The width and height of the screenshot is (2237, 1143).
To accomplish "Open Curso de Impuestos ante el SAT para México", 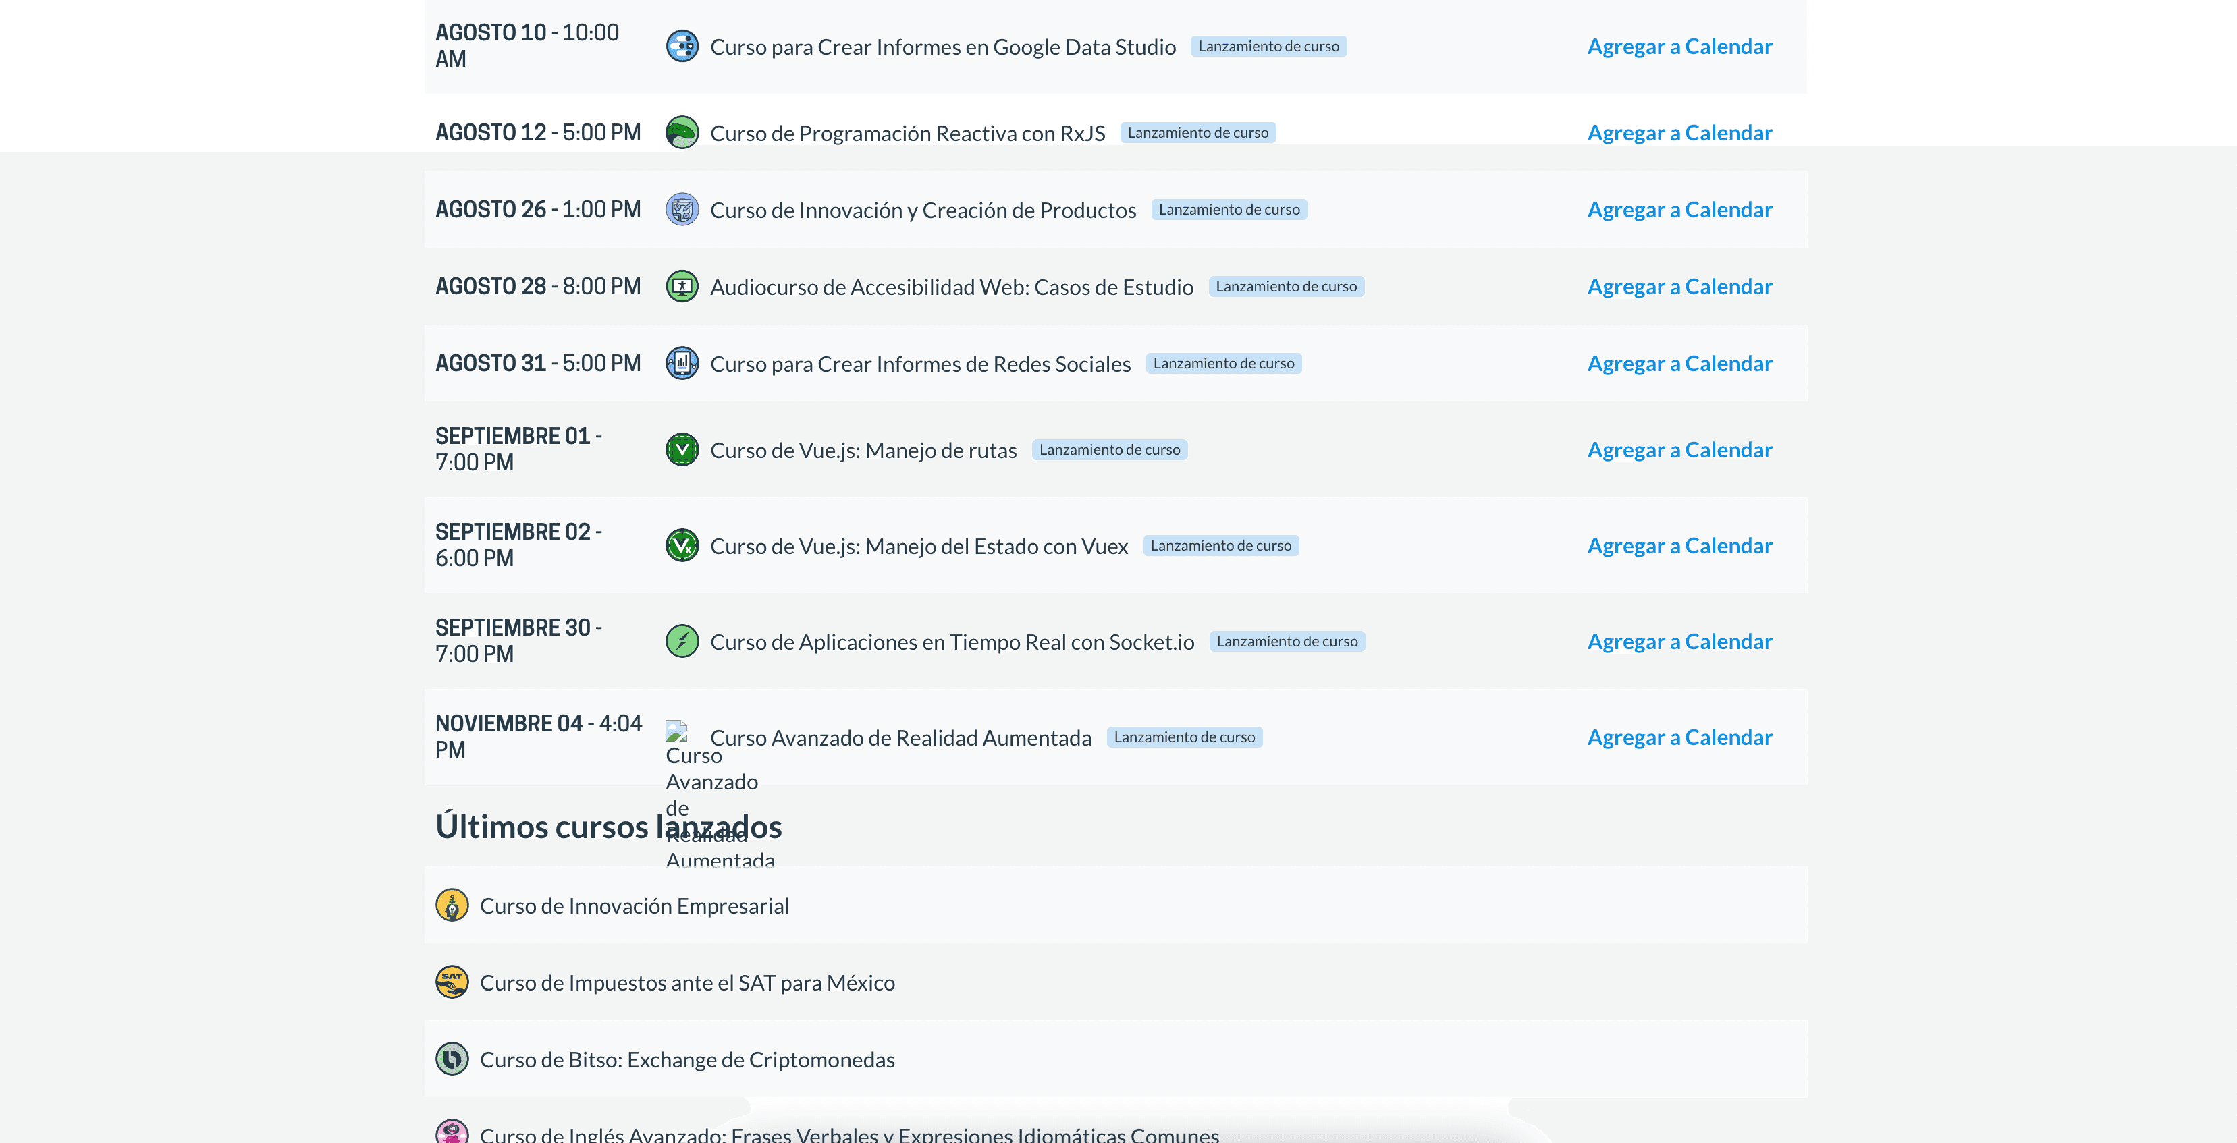I will [687, 983].
